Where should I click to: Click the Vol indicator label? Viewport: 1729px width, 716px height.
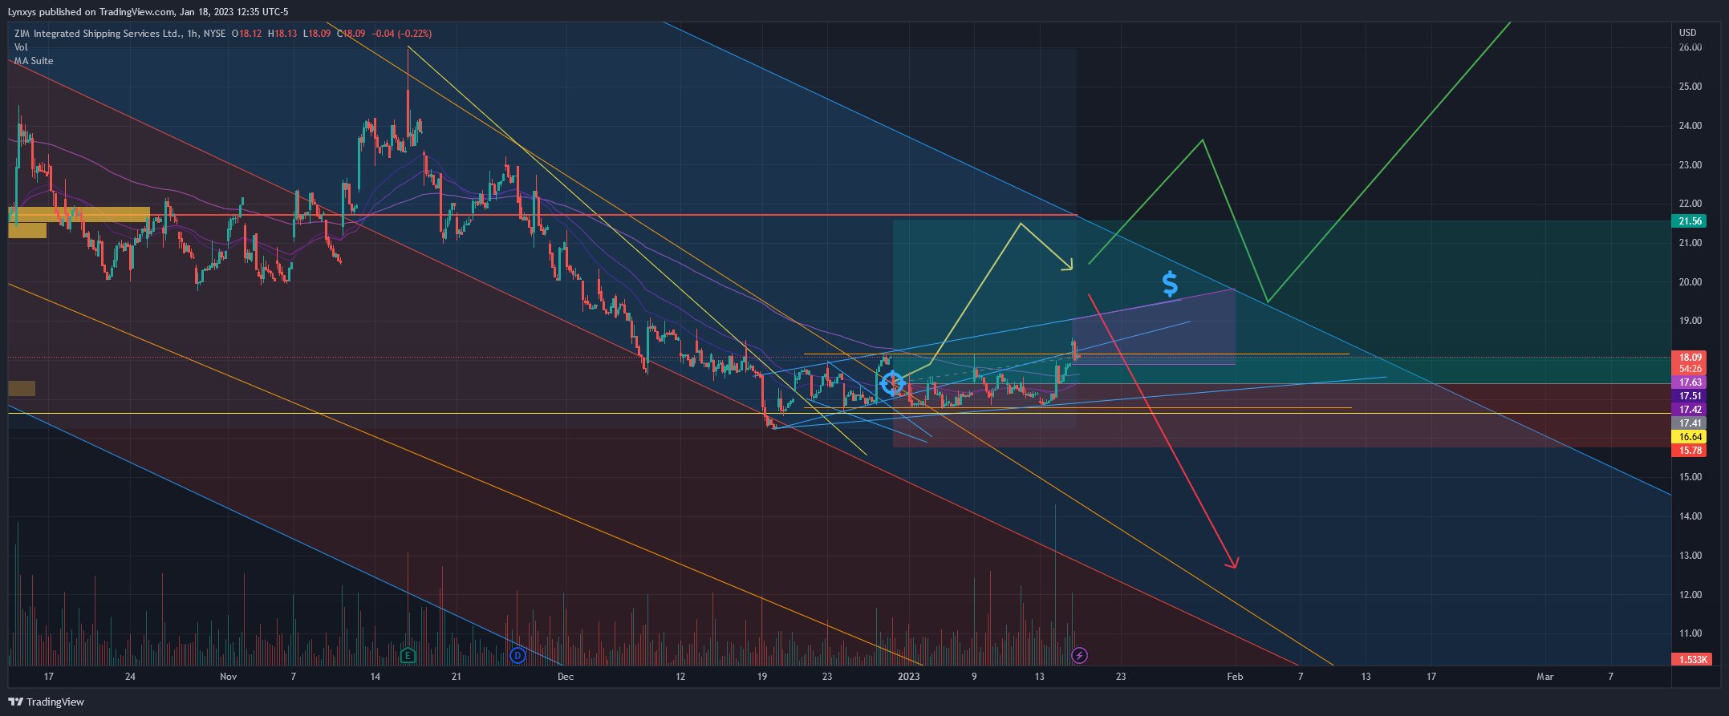21,47
